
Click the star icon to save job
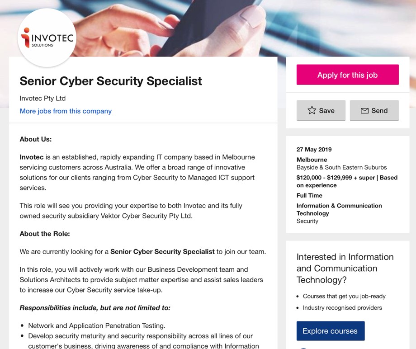pos(312,110)
